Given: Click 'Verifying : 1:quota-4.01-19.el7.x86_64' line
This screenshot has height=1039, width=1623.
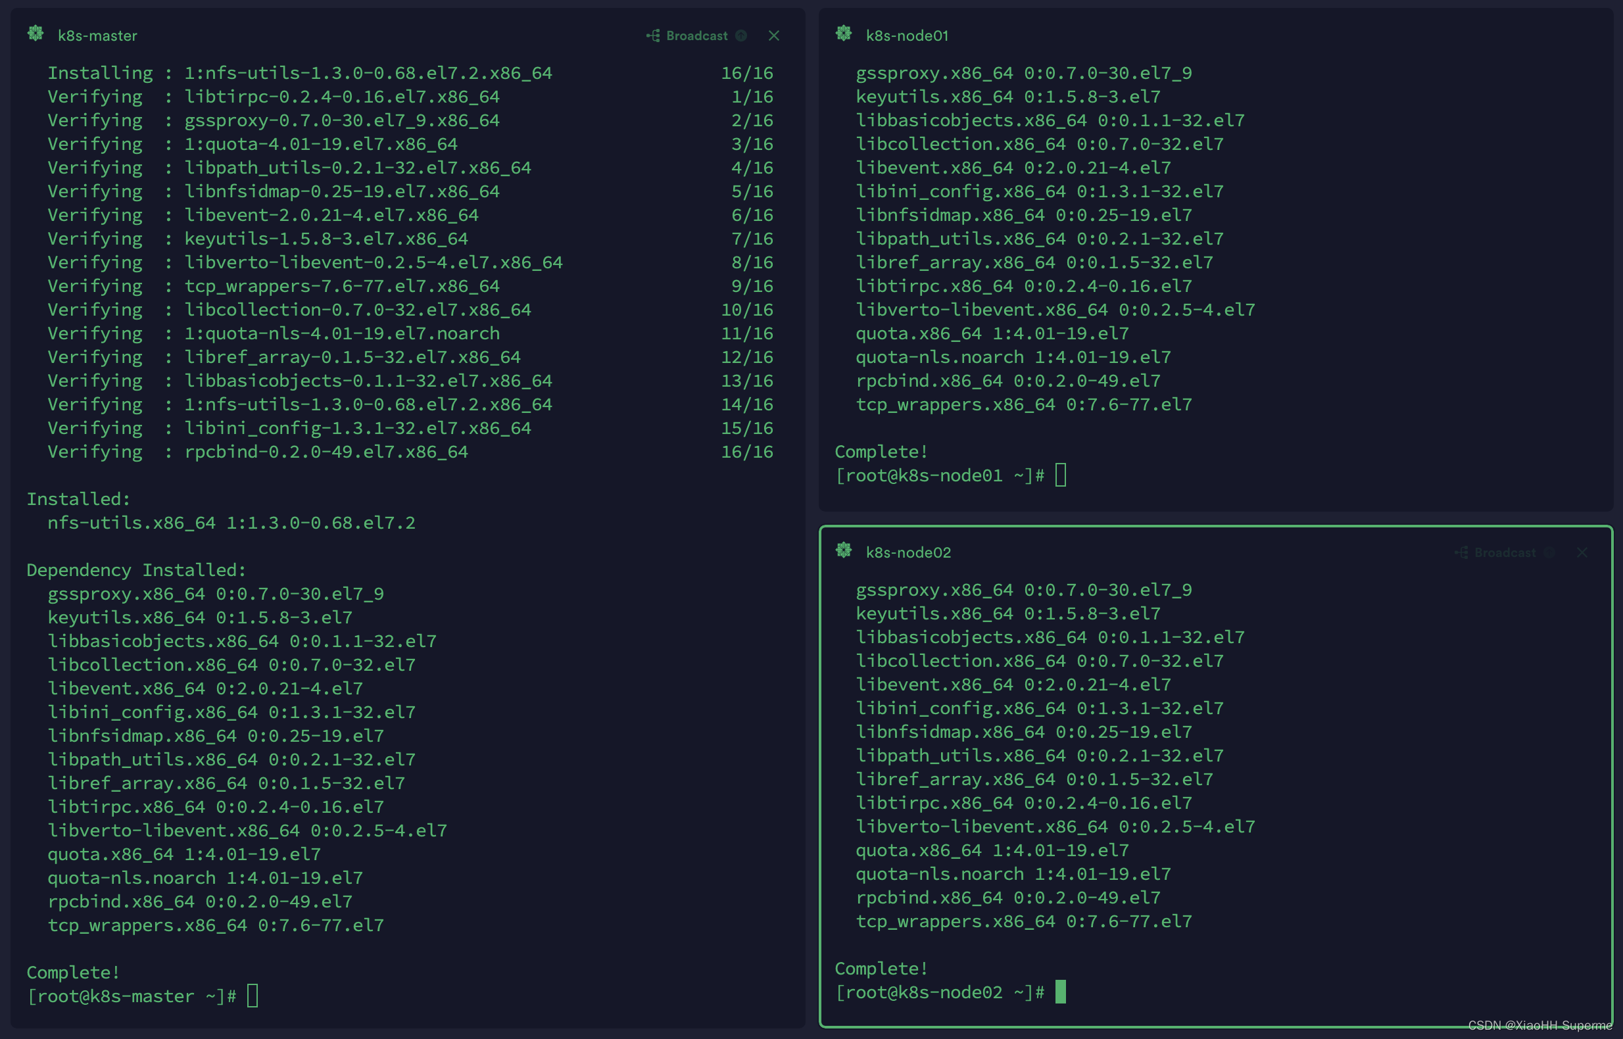Looking at the screenshot, I should point(410,144).
